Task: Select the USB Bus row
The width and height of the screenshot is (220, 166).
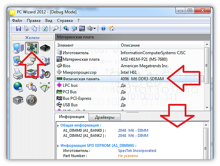Action: tap(129, 105)
